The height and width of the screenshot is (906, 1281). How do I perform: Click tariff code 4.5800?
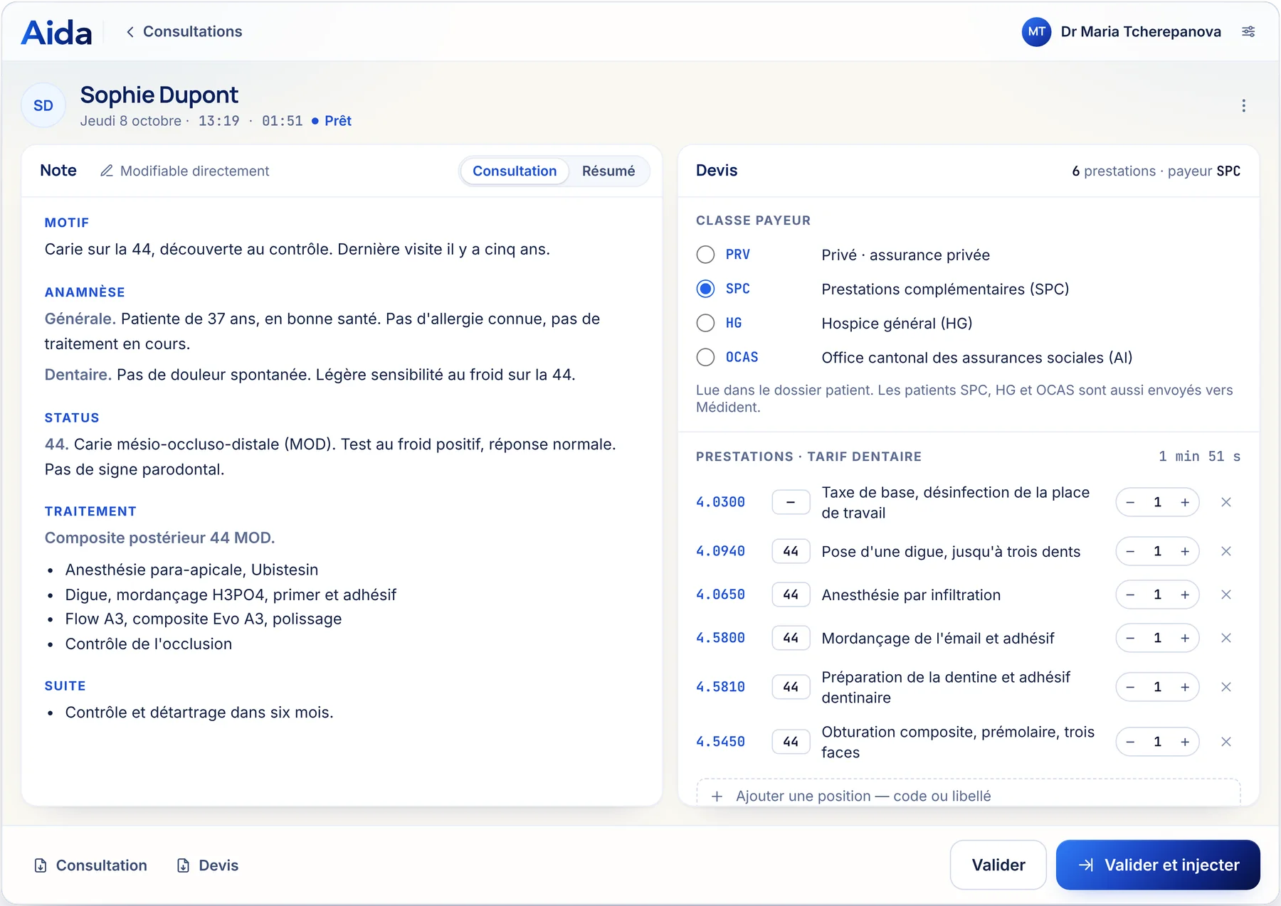point(720,638)
